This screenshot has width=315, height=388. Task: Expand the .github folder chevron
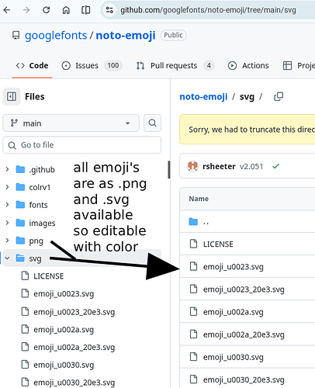7,170
